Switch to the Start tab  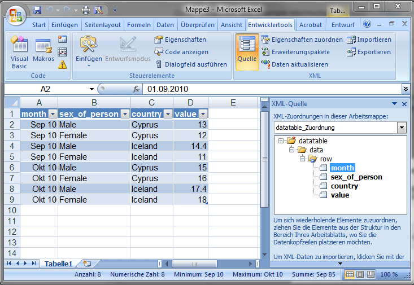(39, 25)
